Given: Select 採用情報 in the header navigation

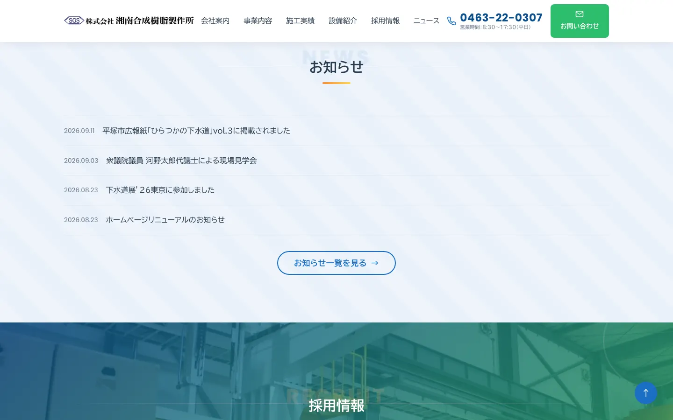Looking at the screenshot, I should pyautogui.click(x=386, y=21).
